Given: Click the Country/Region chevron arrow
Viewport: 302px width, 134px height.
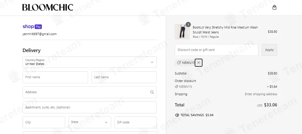Looking at the screenshot, I should [x=152, y=62].
